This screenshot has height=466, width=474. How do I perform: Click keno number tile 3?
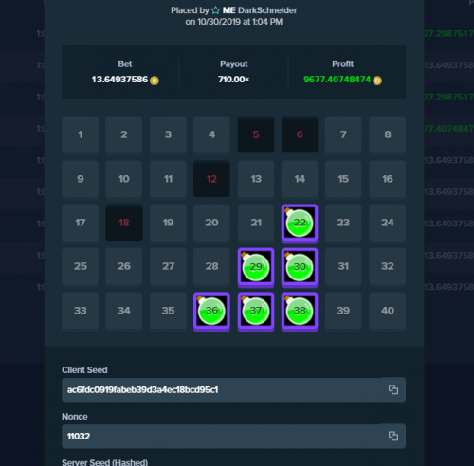tap(168, 134)
